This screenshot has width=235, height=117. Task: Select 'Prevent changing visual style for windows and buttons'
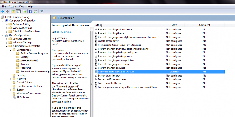[x=127, y=37]
